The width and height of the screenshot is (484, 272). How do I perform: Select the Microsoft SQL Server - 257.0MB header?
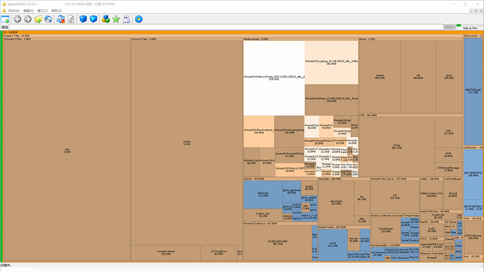pyautogui.click(x=395, y=179)
